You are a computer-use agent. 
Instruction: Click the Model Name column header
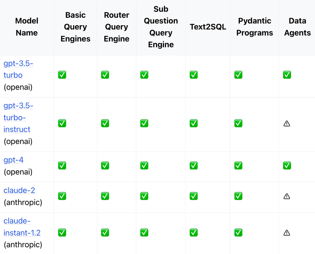point(27,27)
